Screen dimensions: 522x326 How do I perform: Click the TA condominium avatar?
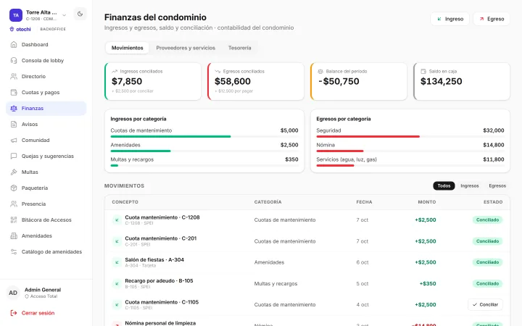click(16, 15)
